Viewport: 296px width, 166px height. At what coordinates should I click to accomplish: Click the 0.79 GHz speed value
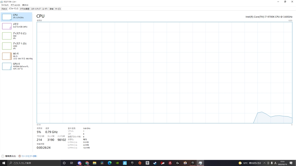pyautogui.click(x=51, y=132)
